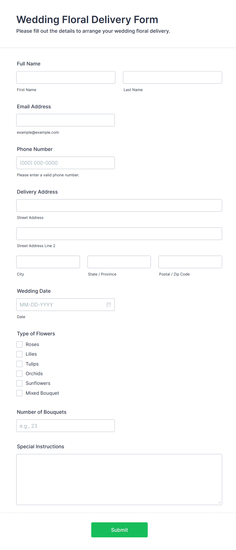This screenshot has height=550, width=236.
Task: Click into the Wedding Date field
Action: tap(58, 305)
